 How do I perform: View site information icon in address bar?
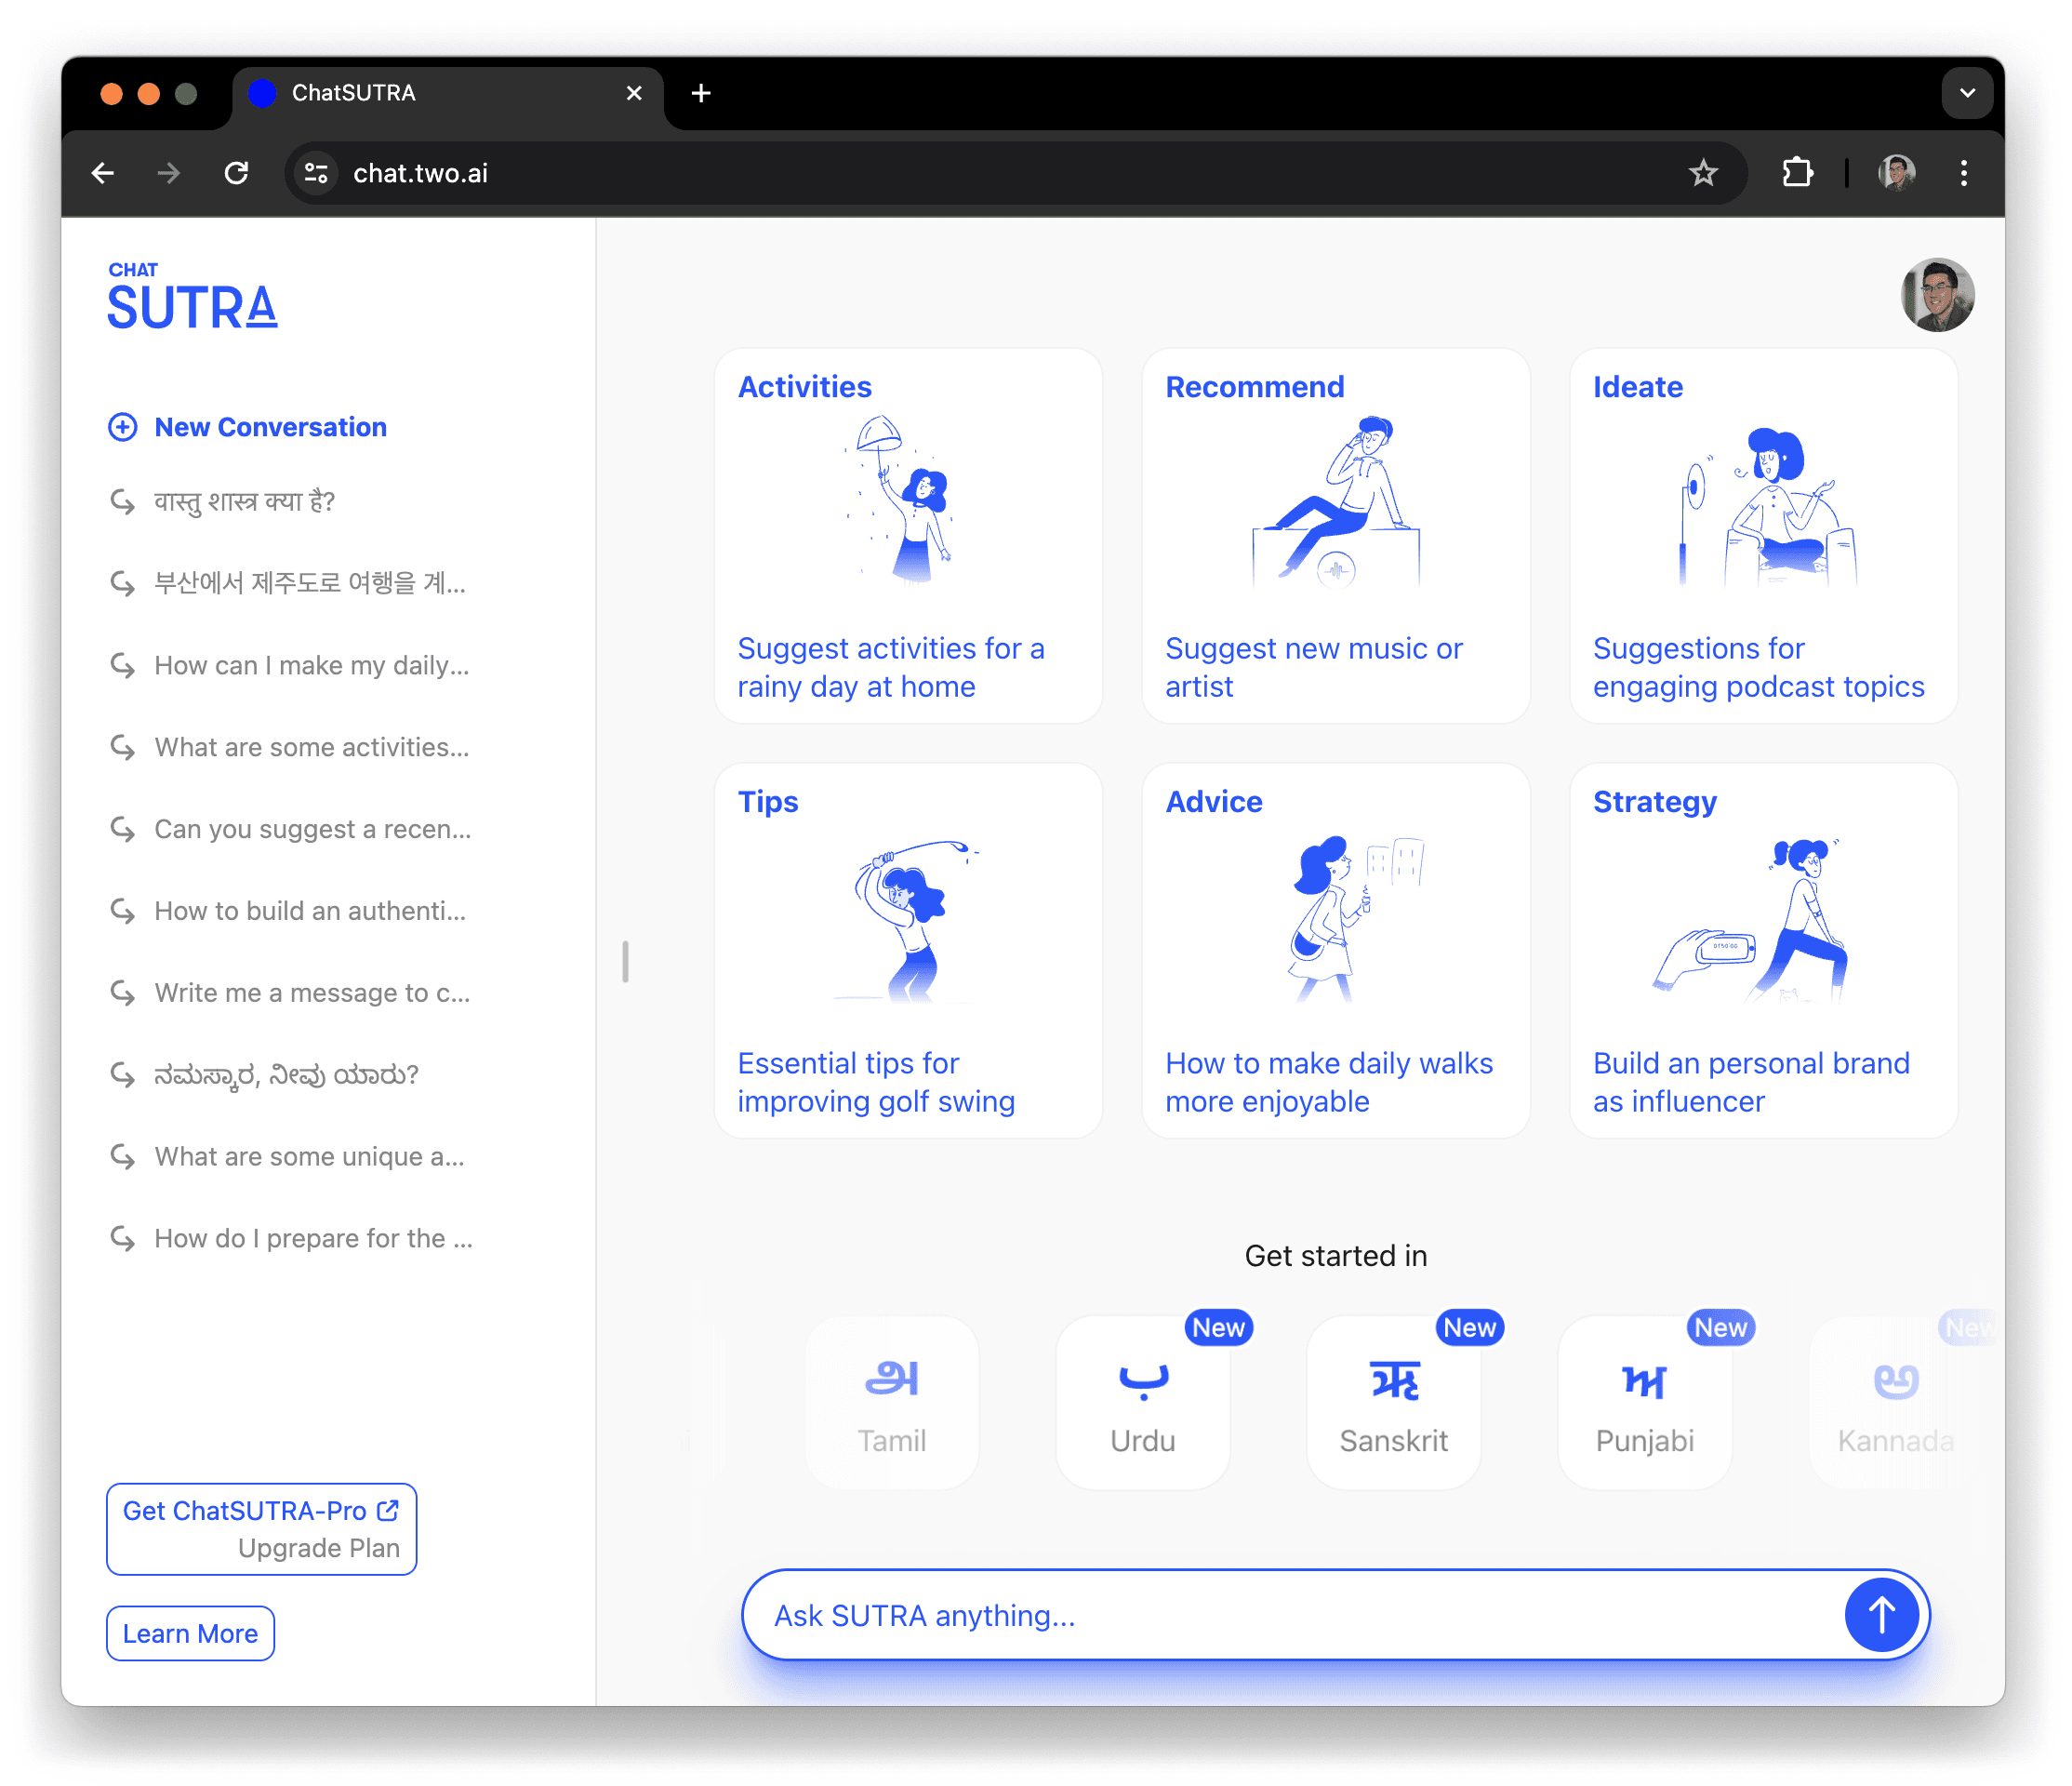coord(316,173)
